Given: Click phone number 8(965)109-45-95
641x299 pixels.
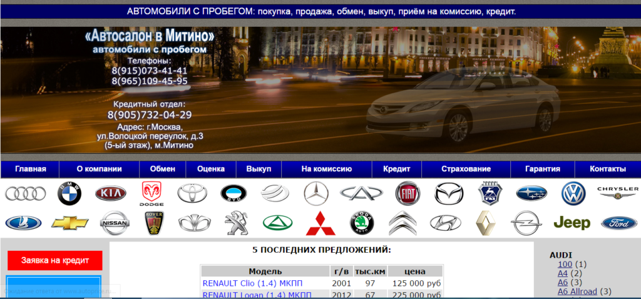Looking at the screenshot, I should pos(150,81).
